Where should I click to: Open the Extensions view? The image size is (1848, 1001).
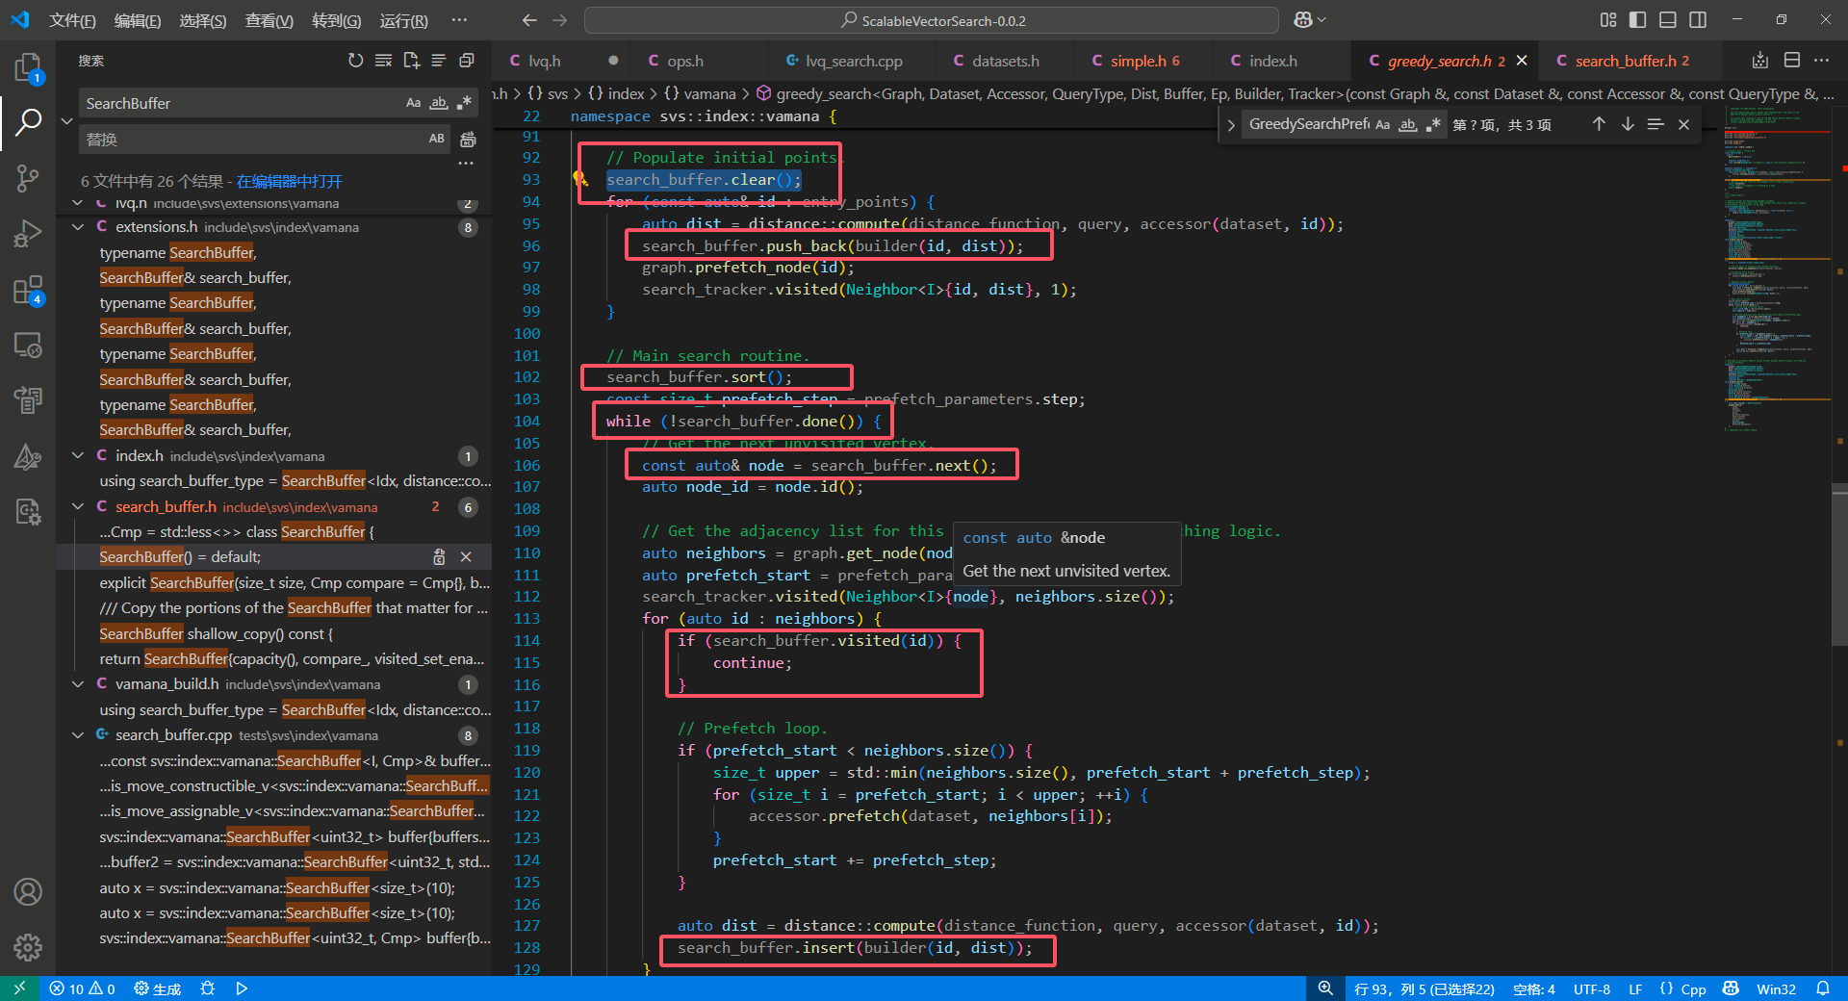(x=28, y=290)
